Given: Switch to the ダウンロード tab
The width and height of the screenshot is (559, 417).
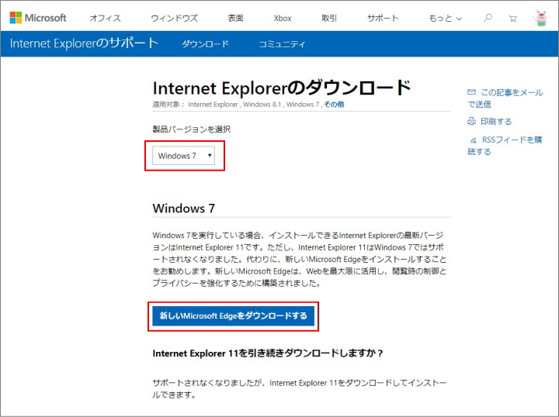Looking at the screenshot, I should [x=205, y=44].
